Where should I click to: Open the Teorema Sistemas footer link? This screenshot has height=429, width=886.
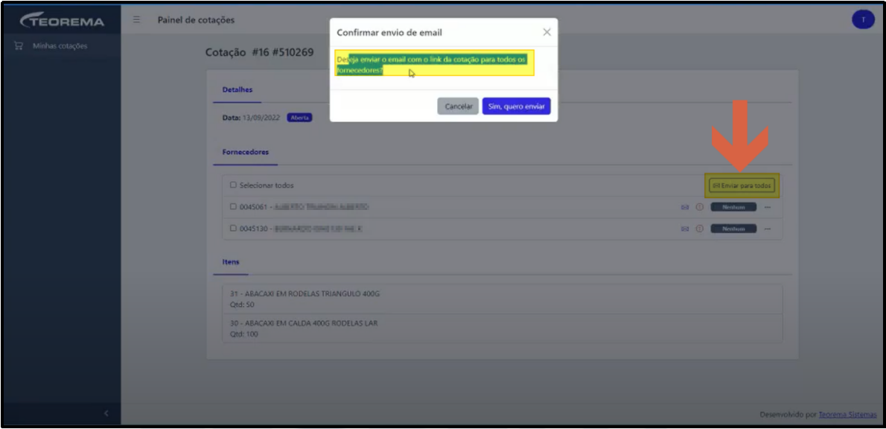(847, 415)
